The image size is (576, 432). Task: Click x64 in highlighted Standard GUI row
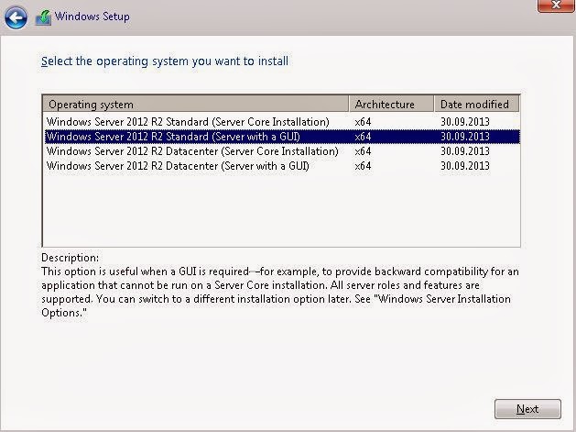[x=363, y=137]
